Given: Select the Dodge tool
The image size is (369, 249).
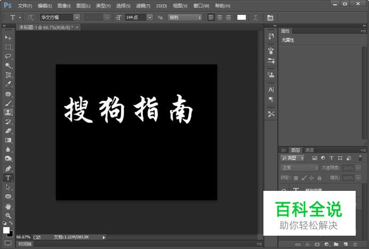Looking at the screenshot, I should point(8,159).
